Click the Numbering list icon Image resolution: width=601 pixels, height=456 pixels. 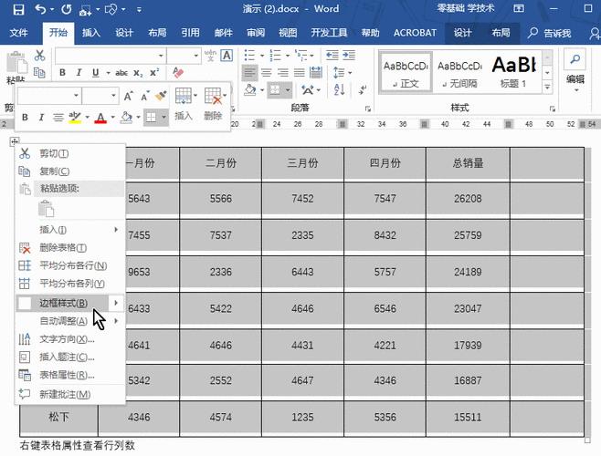click(x=275, y=56)
